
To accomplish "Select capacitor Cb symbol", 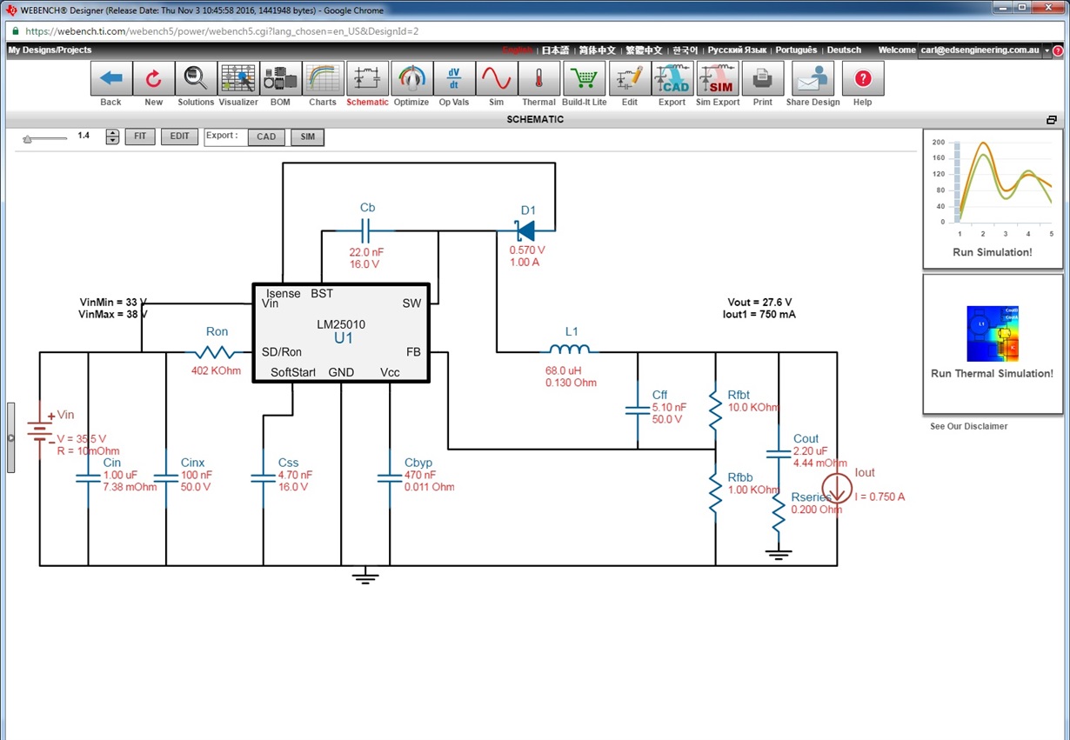I will point(365,230).
